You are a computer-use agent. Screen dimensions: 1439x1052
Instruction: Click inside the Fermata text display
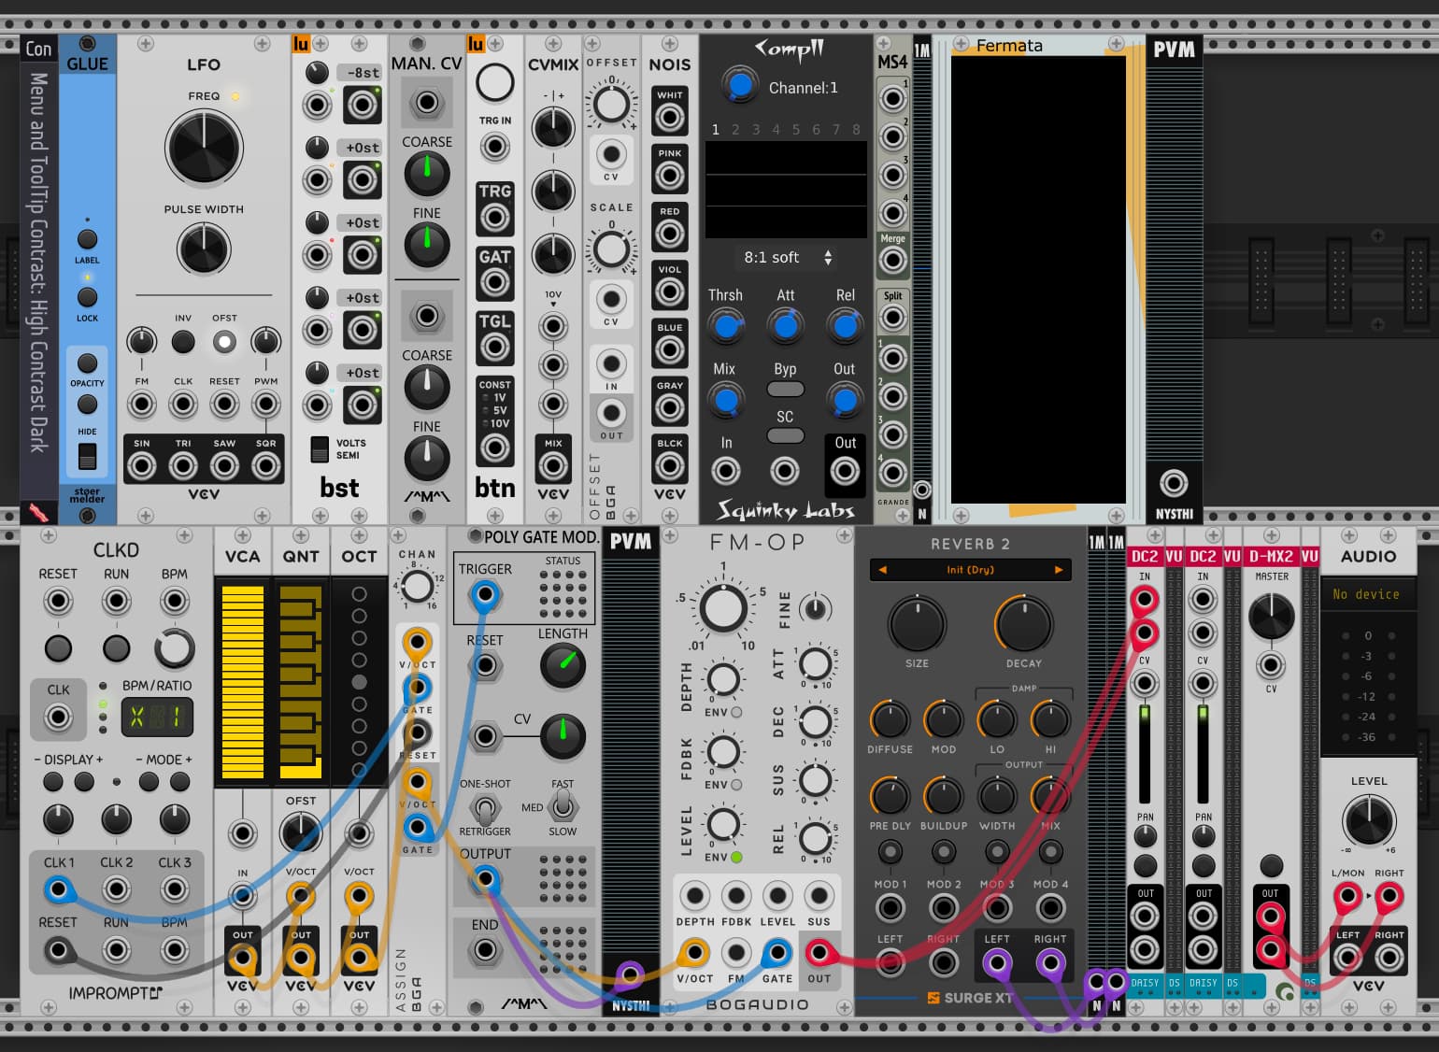(1038, 280)
